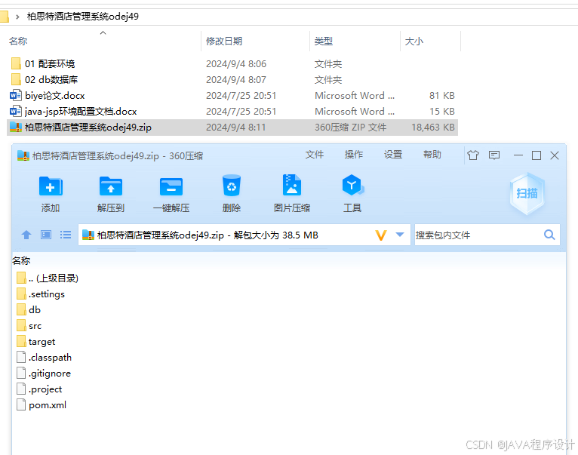Switch to list view mode in 360压缩
578x455 pixels.
66,235
